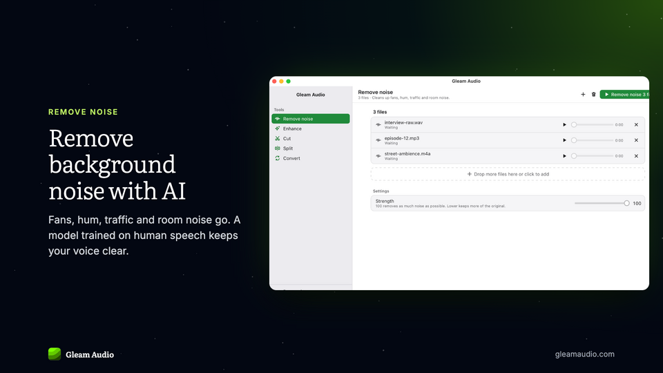This screenshot has height=373, width=663.
Task: Click the 0:00 time of interview-raw.wav
Action: tap(619, 125)
